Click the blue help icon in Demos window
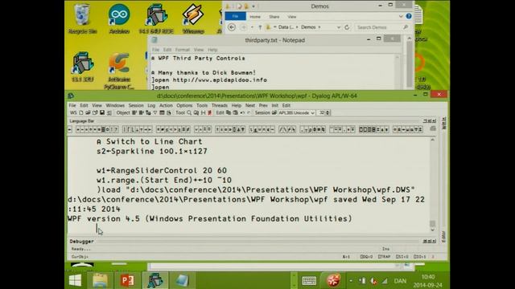The height and width of the screenshot is (289, 515). pyautogui.click(x=409, y=16)
